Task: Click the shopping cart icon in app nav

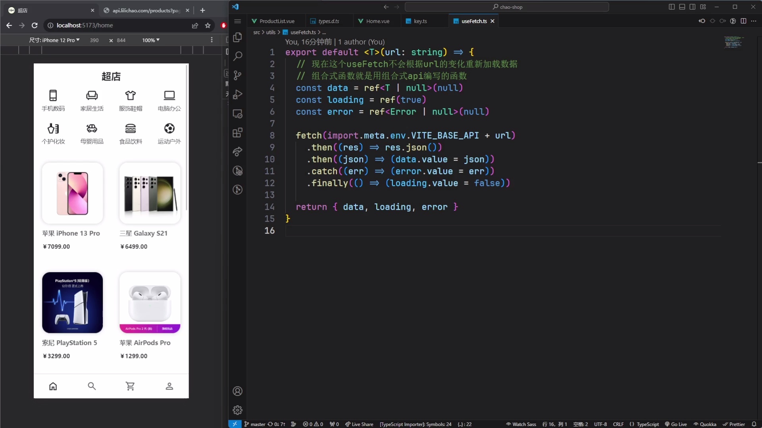Action: (x=130, y=386)
